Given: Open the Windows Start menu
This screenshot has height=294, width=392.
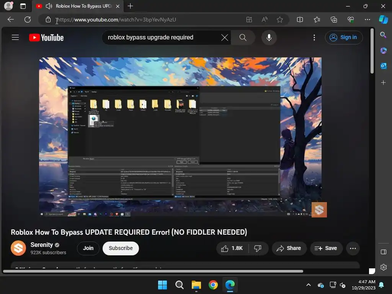Looking at the screenshot, I should [x=162, y=285].
